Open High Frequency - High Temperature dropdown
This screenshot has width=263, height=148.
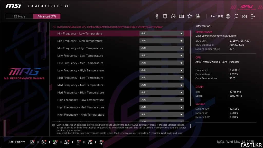tap(162, 115)
